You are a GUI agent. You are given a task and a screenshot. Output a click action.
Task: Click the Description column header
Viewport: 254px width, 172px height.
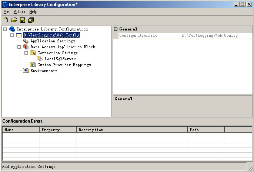(x=132, y=130)
